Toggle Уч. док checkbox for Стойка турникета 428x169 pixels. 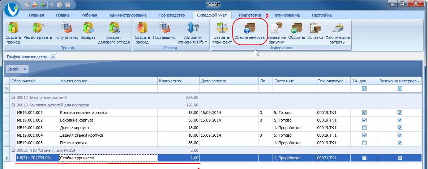coord(364,158)
